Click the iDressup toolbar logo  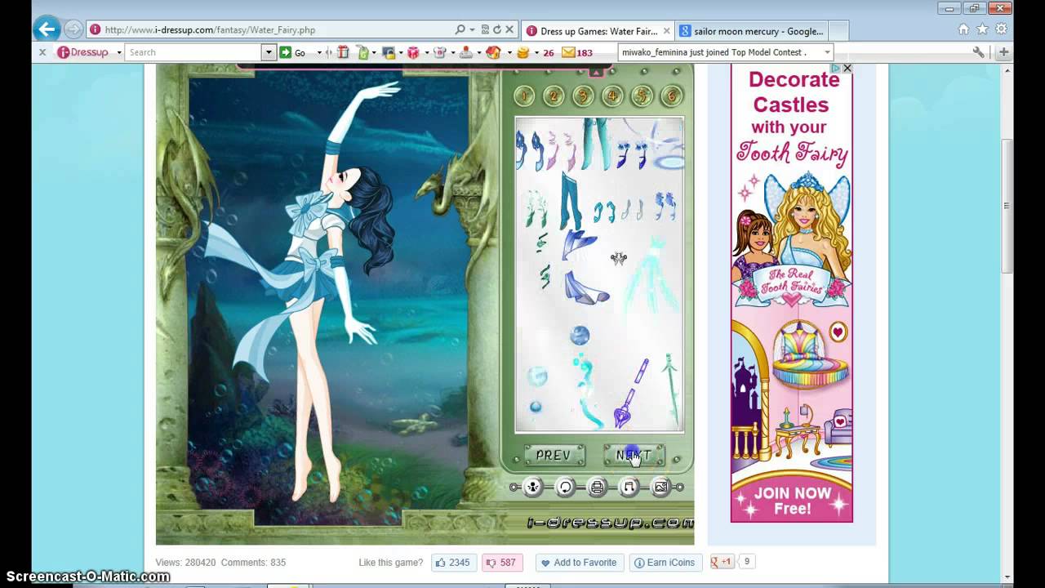(82, 52)
